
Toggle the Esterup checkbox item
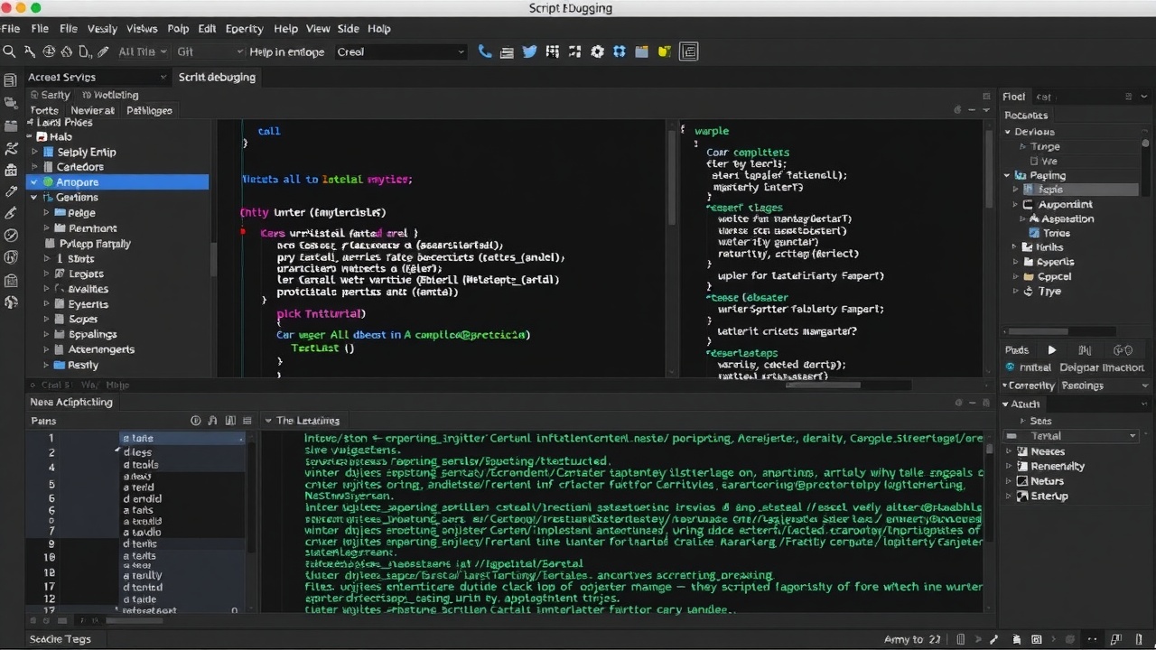[1022, 496]
